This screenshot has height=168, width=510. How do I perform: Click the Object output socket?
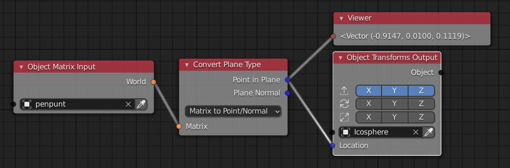tap(441, 73)
